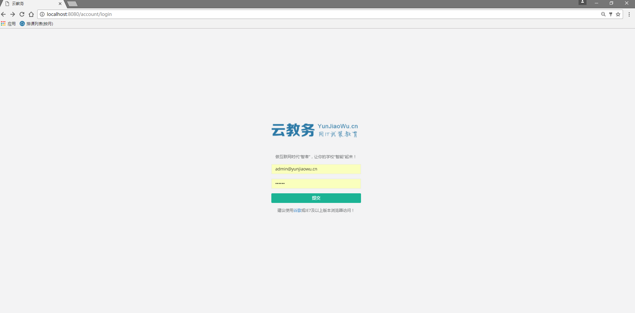The height and width of the screenshot is (313, 635).
Task: Click the browser Forward arrow
Action: (13, 14)
